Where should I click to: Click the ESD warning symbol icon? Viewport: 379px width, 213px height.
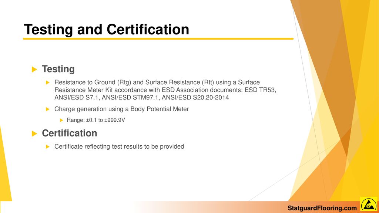[369, 204]
